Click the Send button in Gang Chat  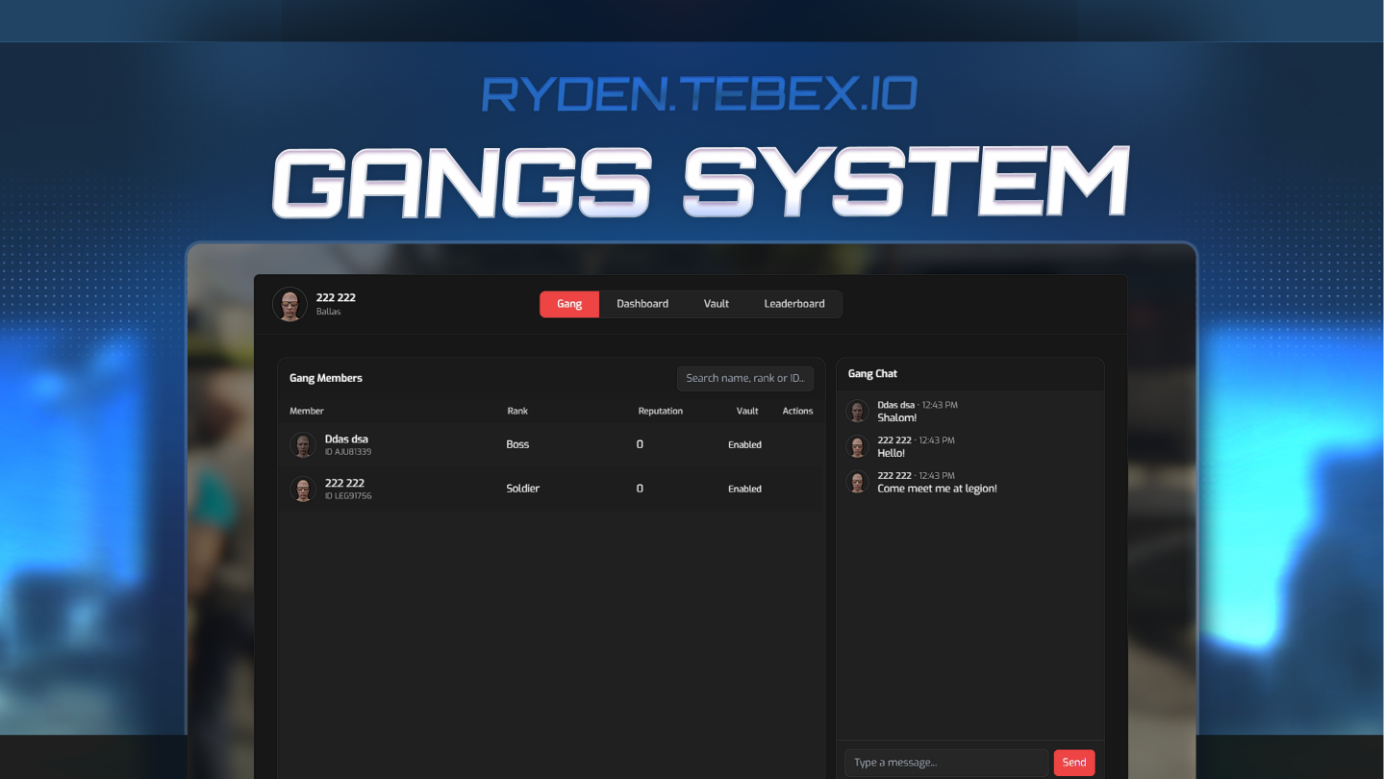click(1074, 763)
